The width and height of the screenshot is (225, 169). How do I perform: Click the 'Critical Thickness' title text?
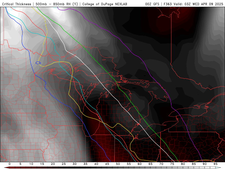tap(17, 4)
